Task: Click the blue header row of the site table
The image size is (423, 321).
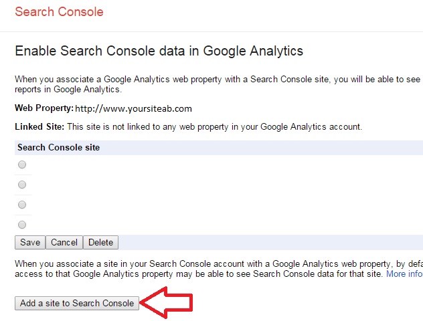Action: coord(268,147)
